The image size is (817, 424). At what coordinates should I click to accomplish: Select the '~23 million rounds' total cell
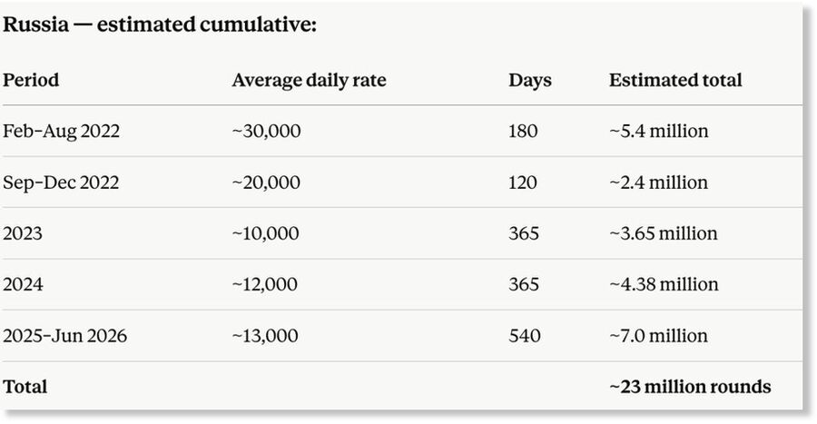690,387
